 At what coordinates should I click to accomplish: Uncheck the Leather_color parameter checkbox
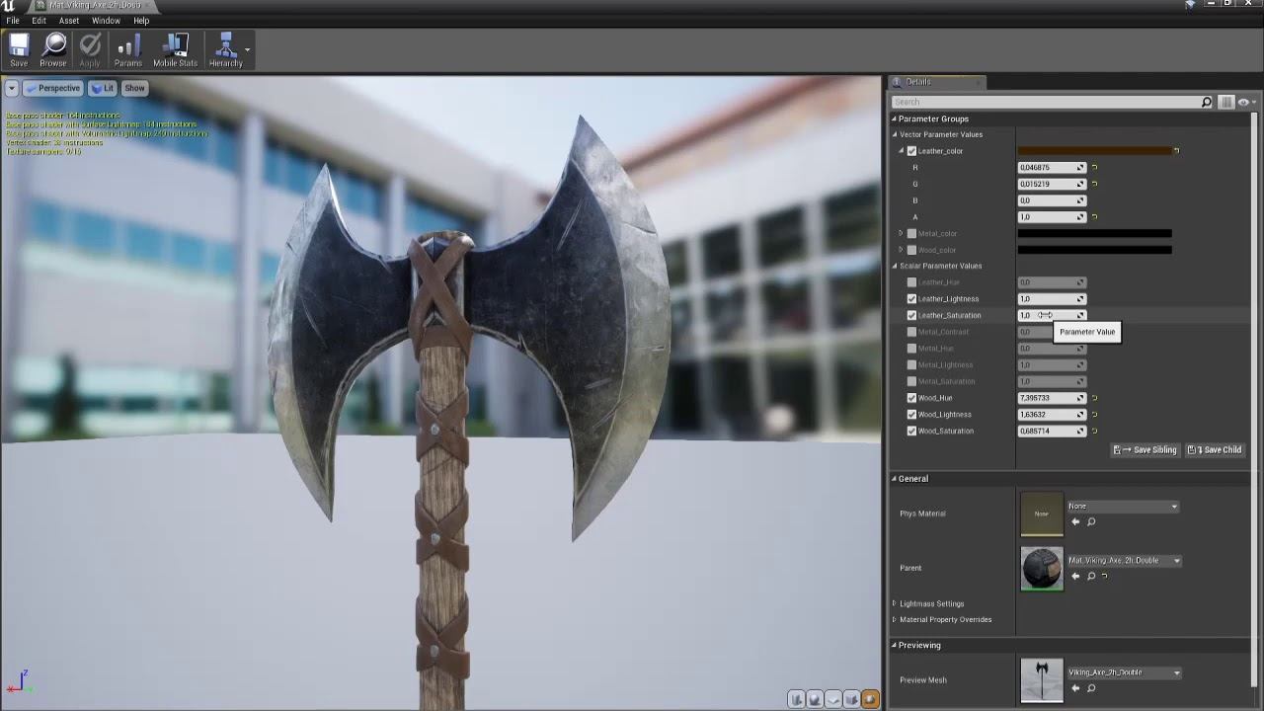click(911, 151)
